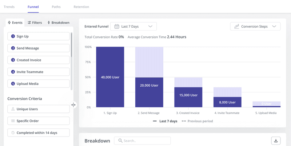Click the Breakdown search input field
This screenshot has height=146, width=291.
(x=145, y=141)
